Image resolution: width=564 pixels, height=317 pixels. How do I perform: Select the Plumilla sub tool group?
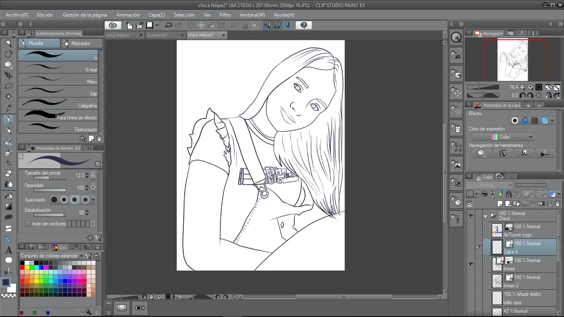[39, 43]
